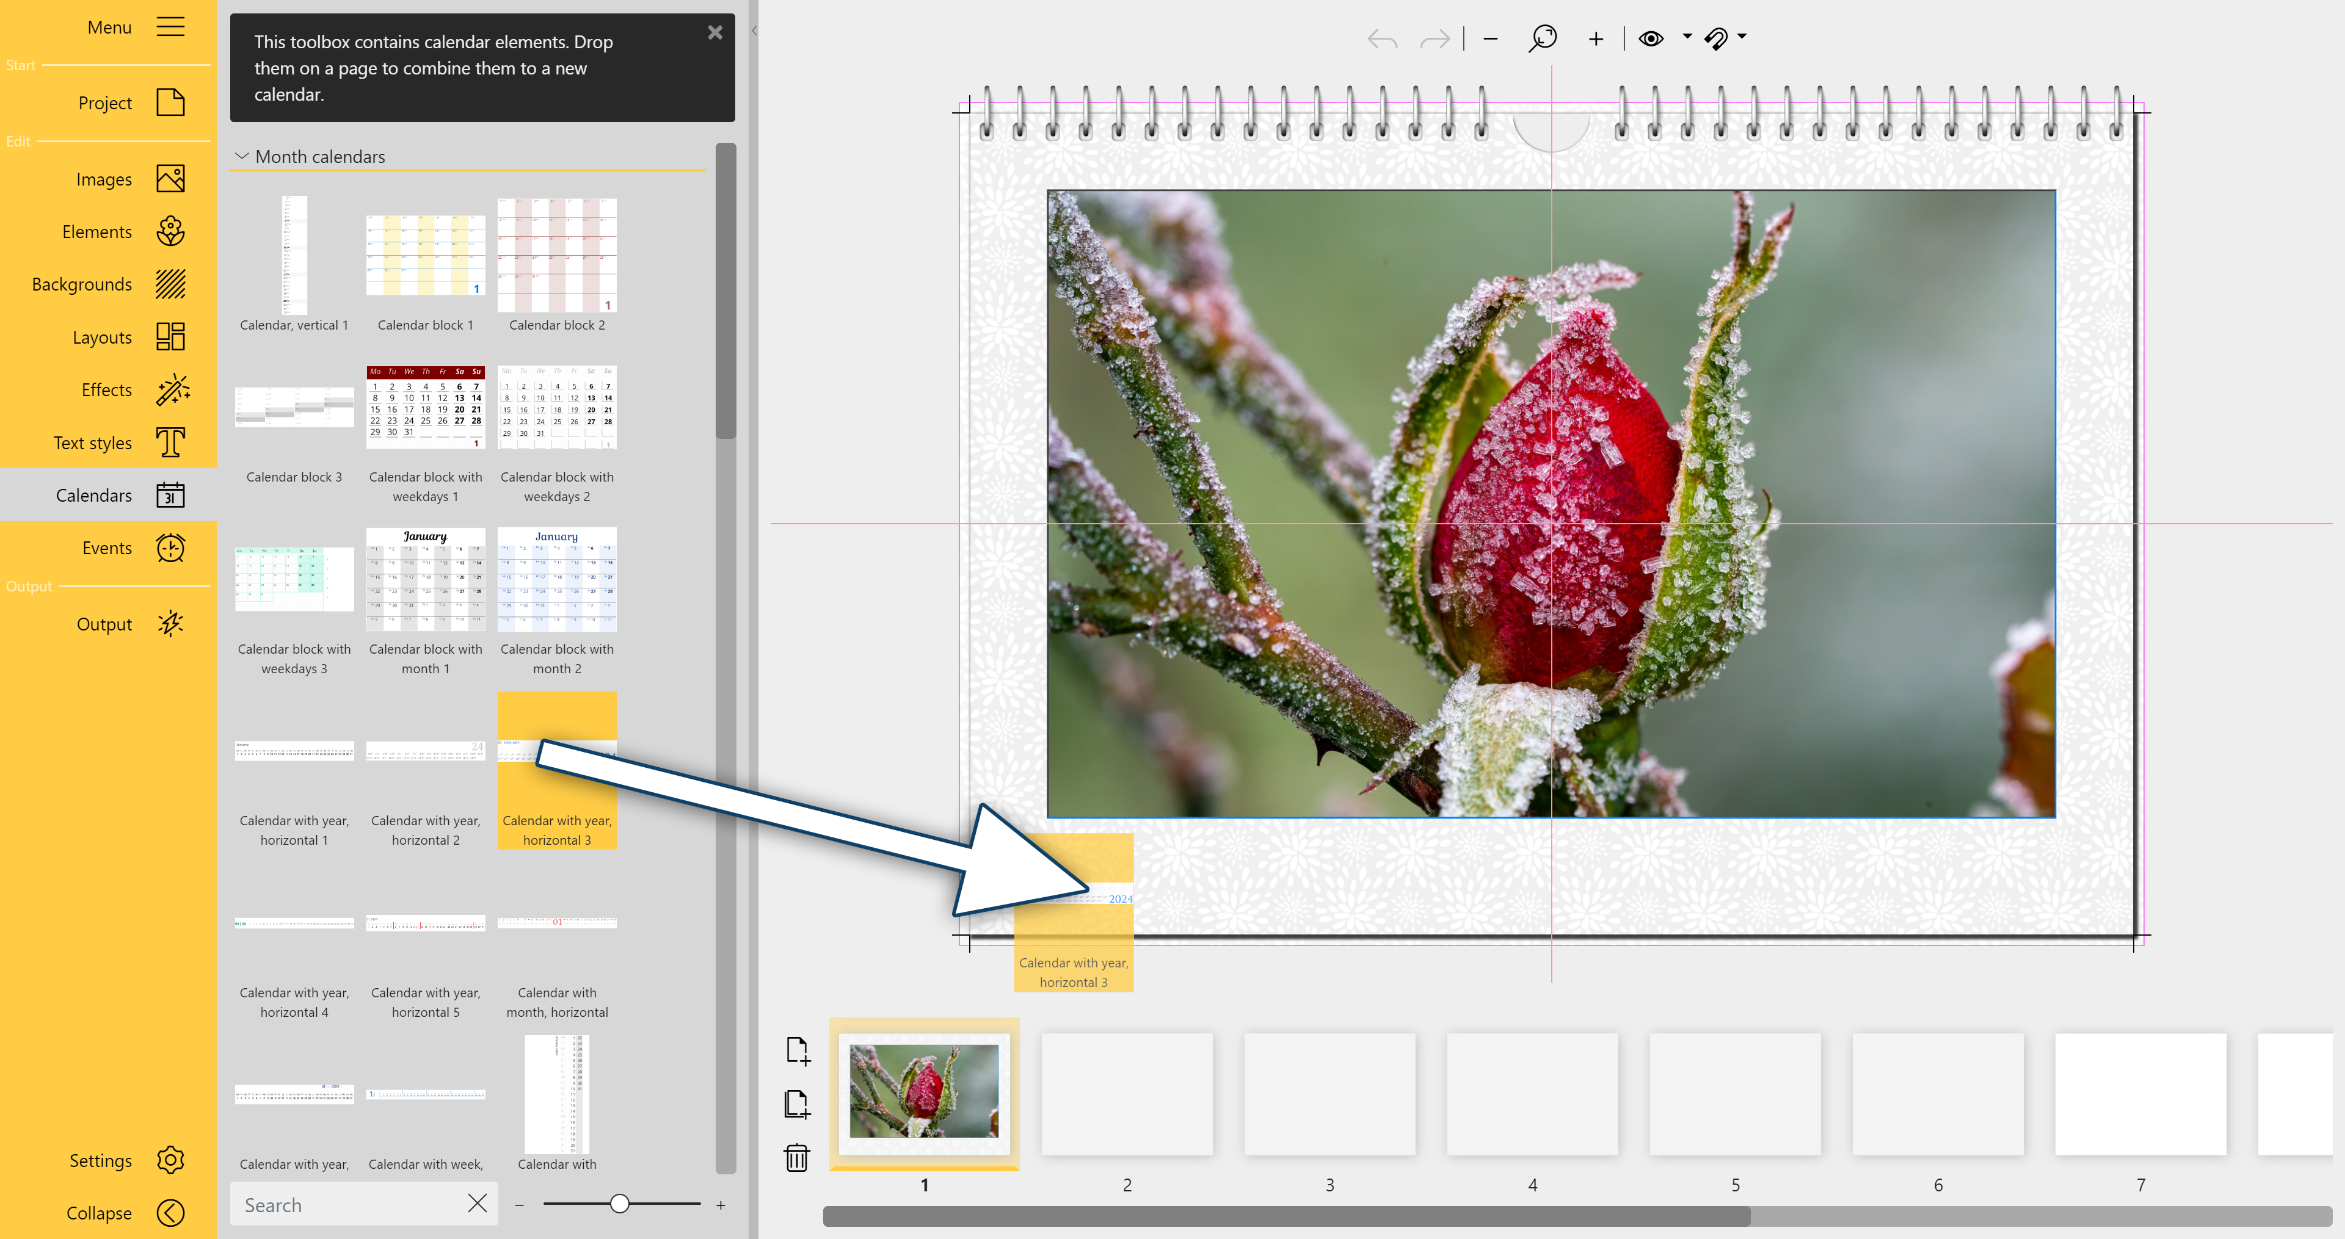
Task: Open the Effects panel
Action: [106, 389]
